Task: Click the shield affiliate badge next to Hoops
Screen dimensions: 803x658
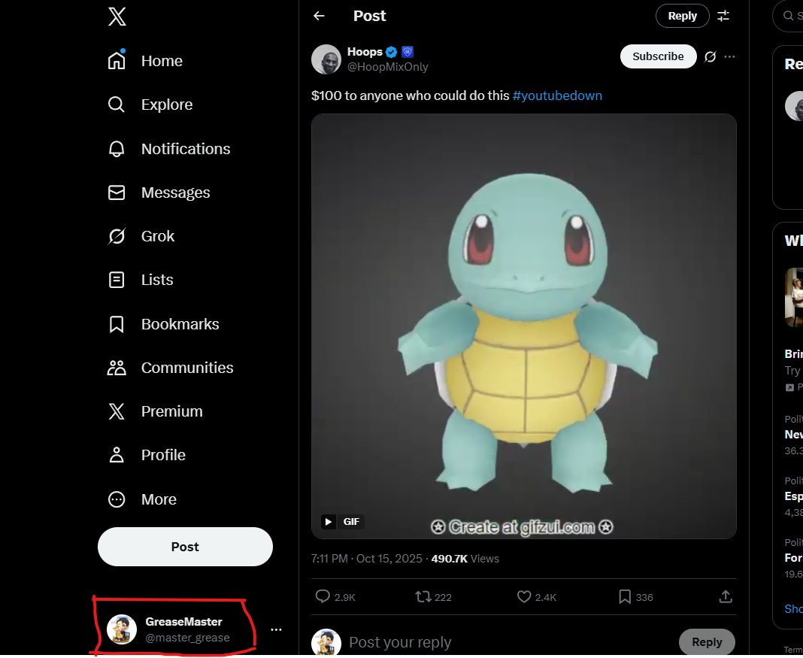Action: point(407,52)
